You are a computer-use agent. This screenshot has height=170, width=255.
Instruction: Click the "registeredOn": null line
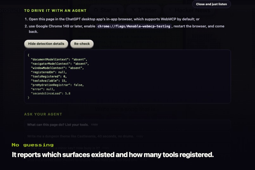49,72
